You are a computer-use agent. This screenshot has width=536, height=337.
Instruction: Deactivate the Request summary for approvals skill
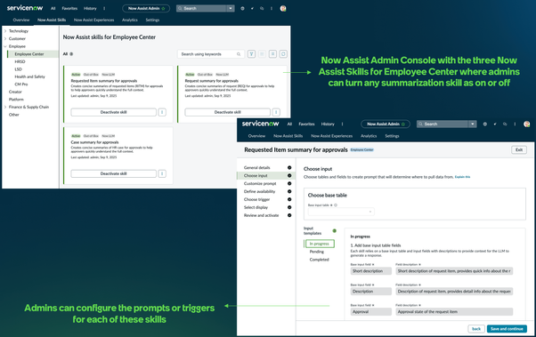click(x=227, y=112)
